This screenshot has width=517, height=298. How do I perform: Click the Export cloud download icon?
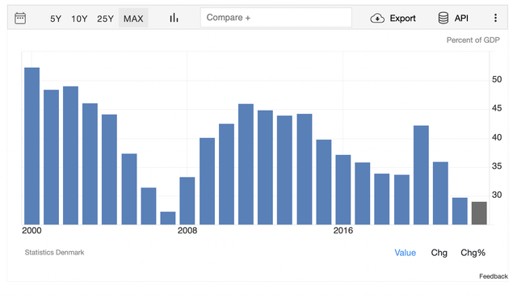pos(377,18)
